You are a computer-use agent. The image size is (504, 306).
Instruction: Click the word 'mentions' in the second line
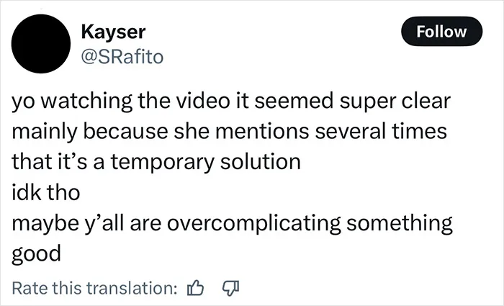(x=262, y=132)
